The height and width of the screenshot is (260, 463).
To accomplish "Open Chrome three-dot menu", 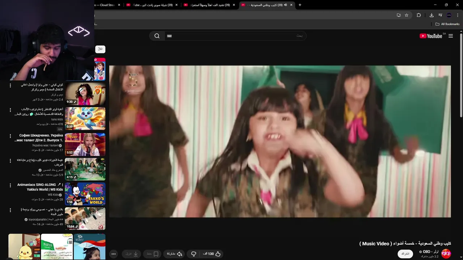I will click(x=458, y=15).
